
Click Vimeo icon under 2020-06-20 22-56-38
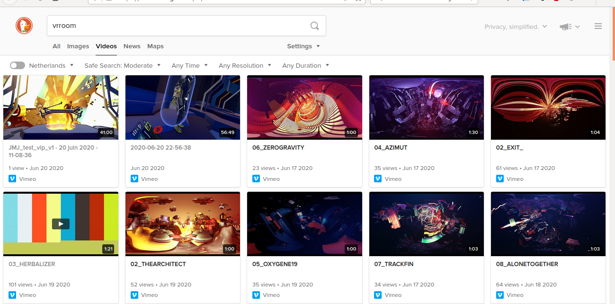(134, 179)
